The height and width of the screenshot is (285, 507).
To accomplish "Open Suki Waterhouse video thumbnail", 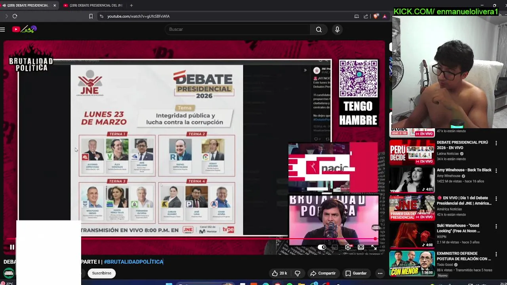I will [x=412, y=235].
